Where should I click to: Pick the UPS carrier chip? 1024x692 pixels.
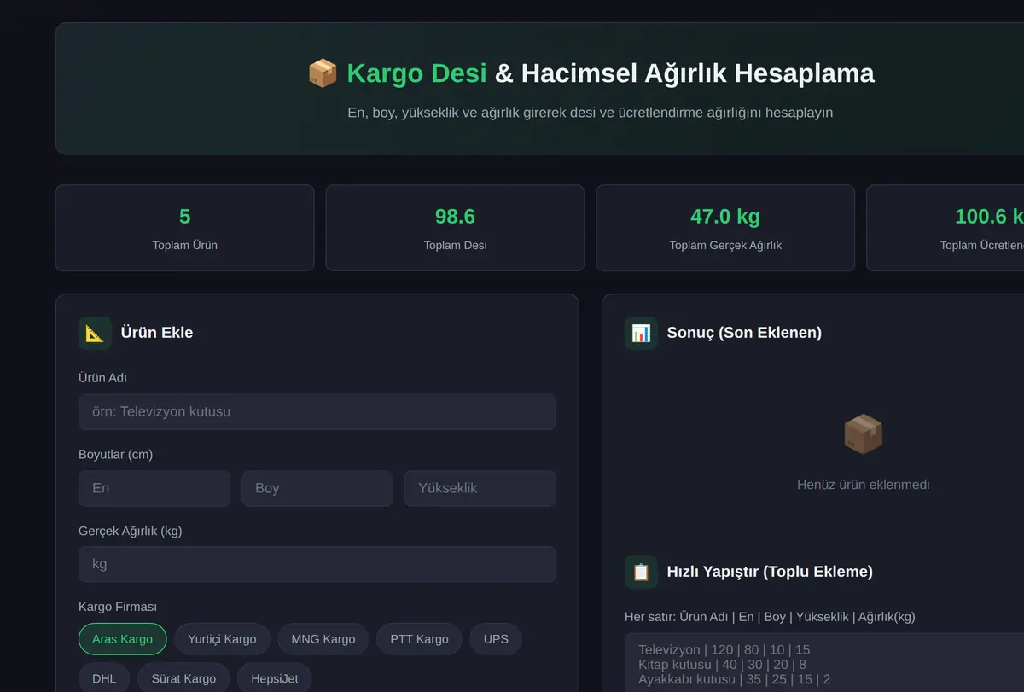pyautogui.click(x=496, y=639)
